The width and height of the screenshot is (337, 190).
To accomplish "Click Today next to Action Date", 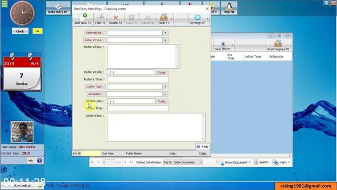I will coord(162,101).
